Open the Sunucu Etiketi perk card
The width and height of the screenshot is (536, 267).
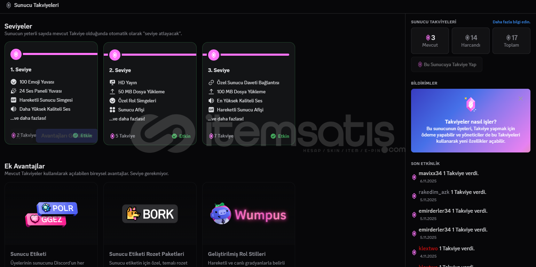click(51, 225)
